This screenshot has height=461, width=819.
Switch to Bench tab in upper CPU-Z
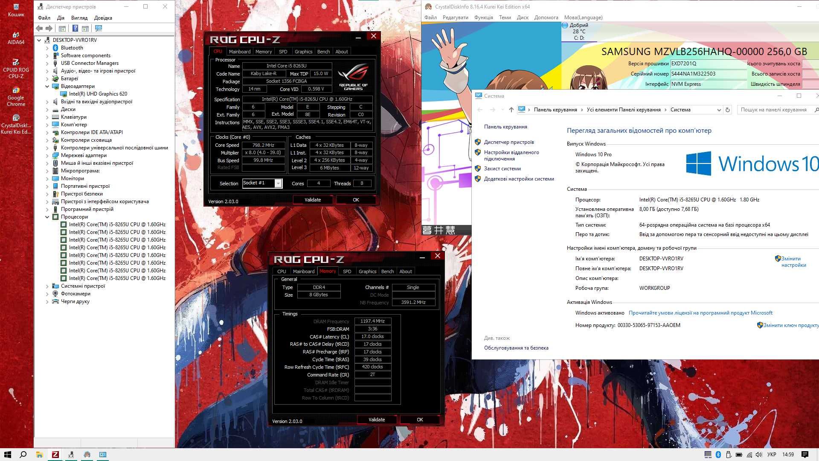point(323,52)
